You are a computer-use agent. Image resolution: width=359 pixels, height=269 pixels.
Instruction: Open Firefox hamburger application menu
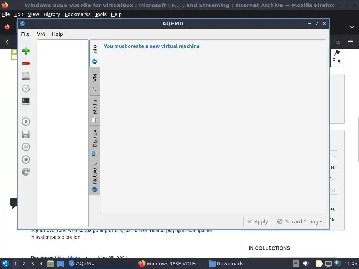351,42
